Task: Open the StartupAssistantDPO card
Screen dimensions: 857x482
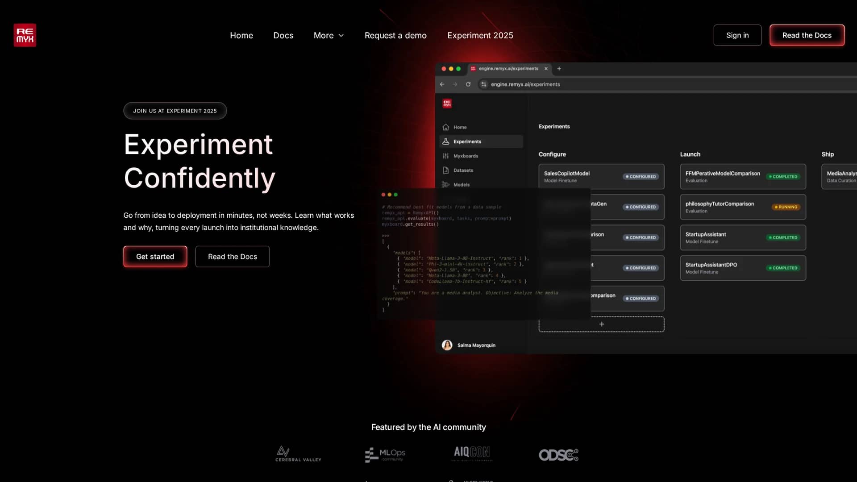Action: 743,268
